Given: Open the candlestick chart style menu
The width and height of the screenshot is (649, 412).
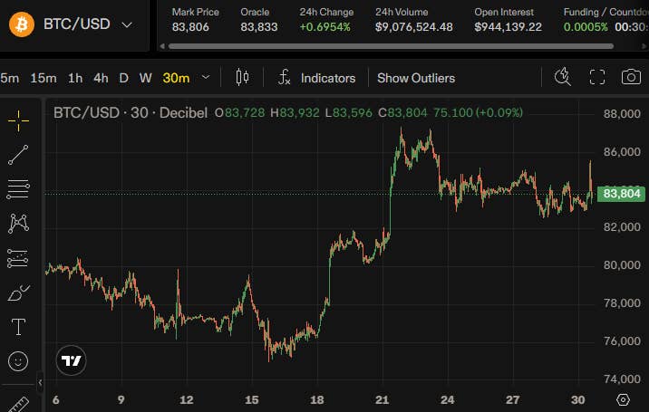Looking at the screenshot, I should click(242, 77).
